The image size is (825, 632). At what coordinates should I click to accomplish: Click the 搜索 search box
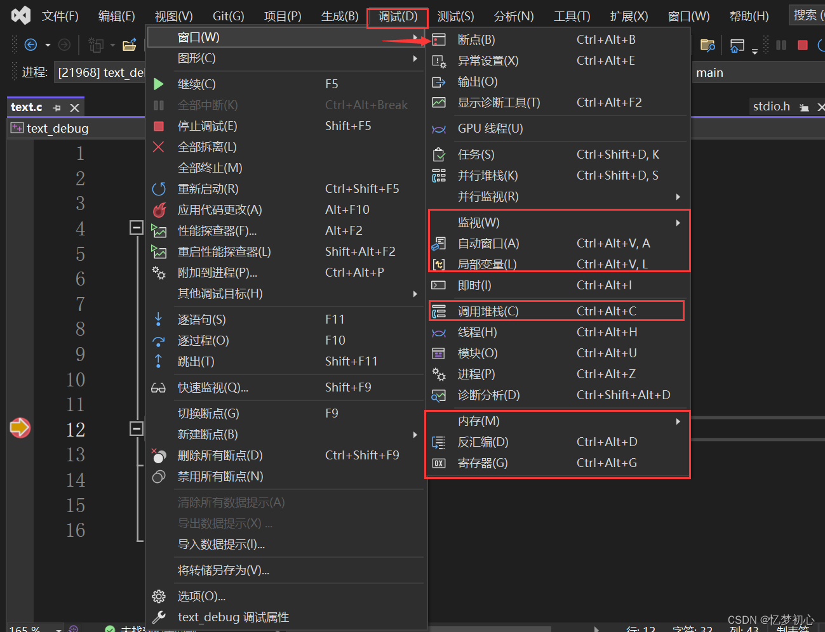[805, 15]
